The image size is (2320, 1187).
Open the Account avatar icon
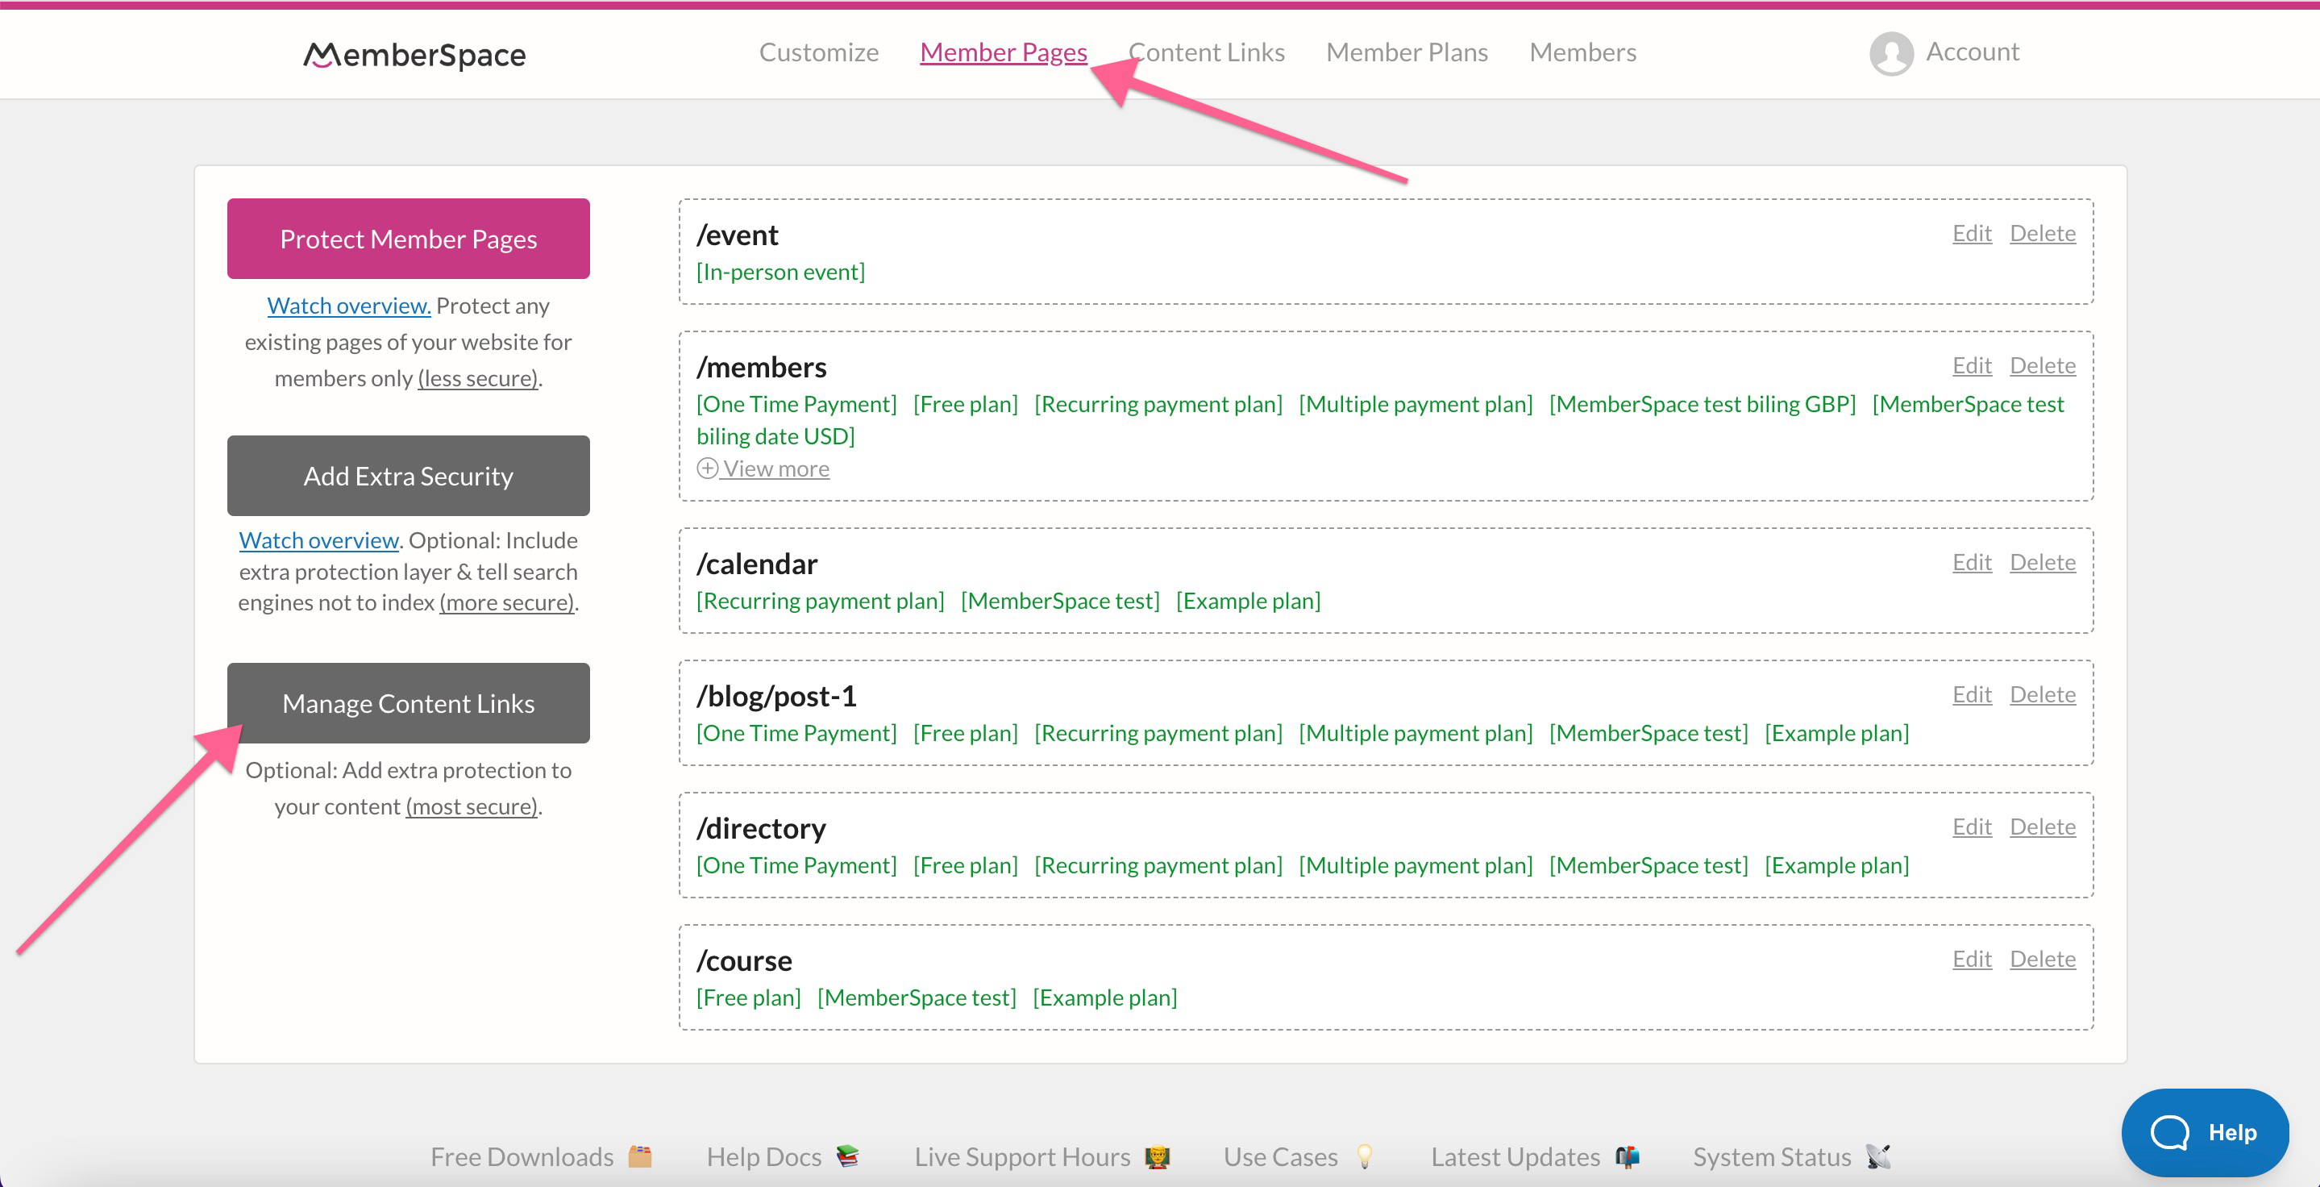point(1891,53)
